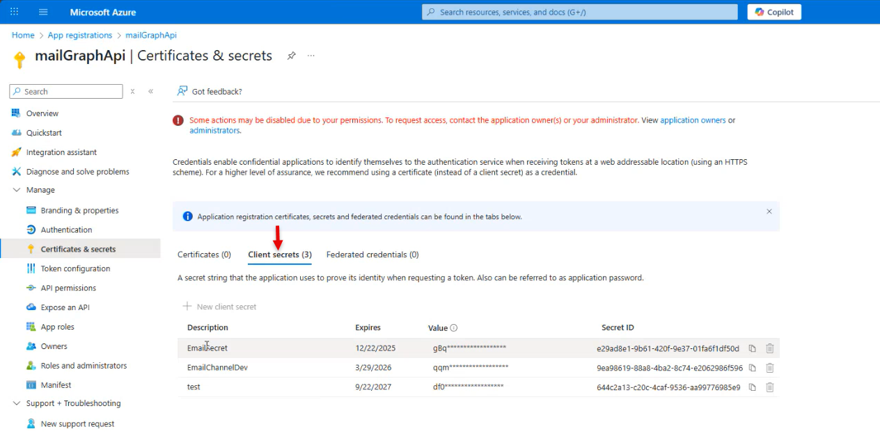Image resolution: width=880 pixels, height=445 pixels.
Task: Open the Azure app launcher grid icon
Action: tap(15, 12)
